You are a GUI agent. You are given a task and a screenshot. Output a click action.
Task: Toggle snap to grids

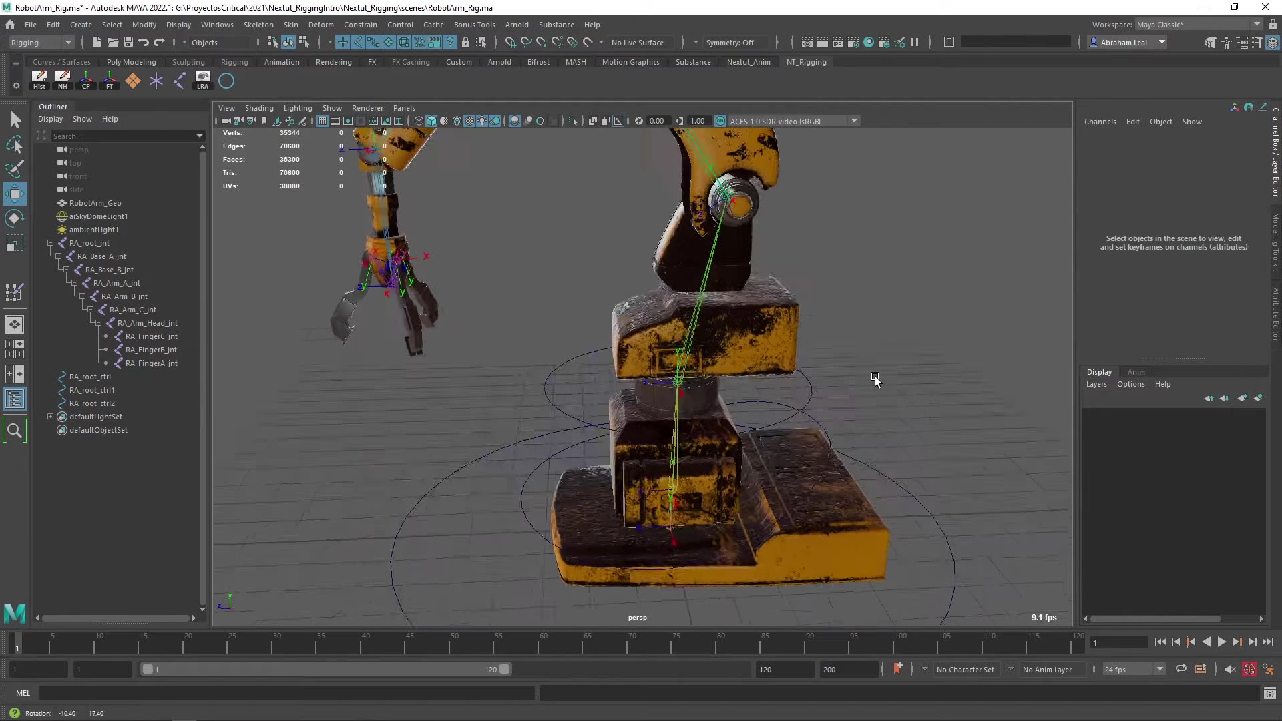point(510,42)
